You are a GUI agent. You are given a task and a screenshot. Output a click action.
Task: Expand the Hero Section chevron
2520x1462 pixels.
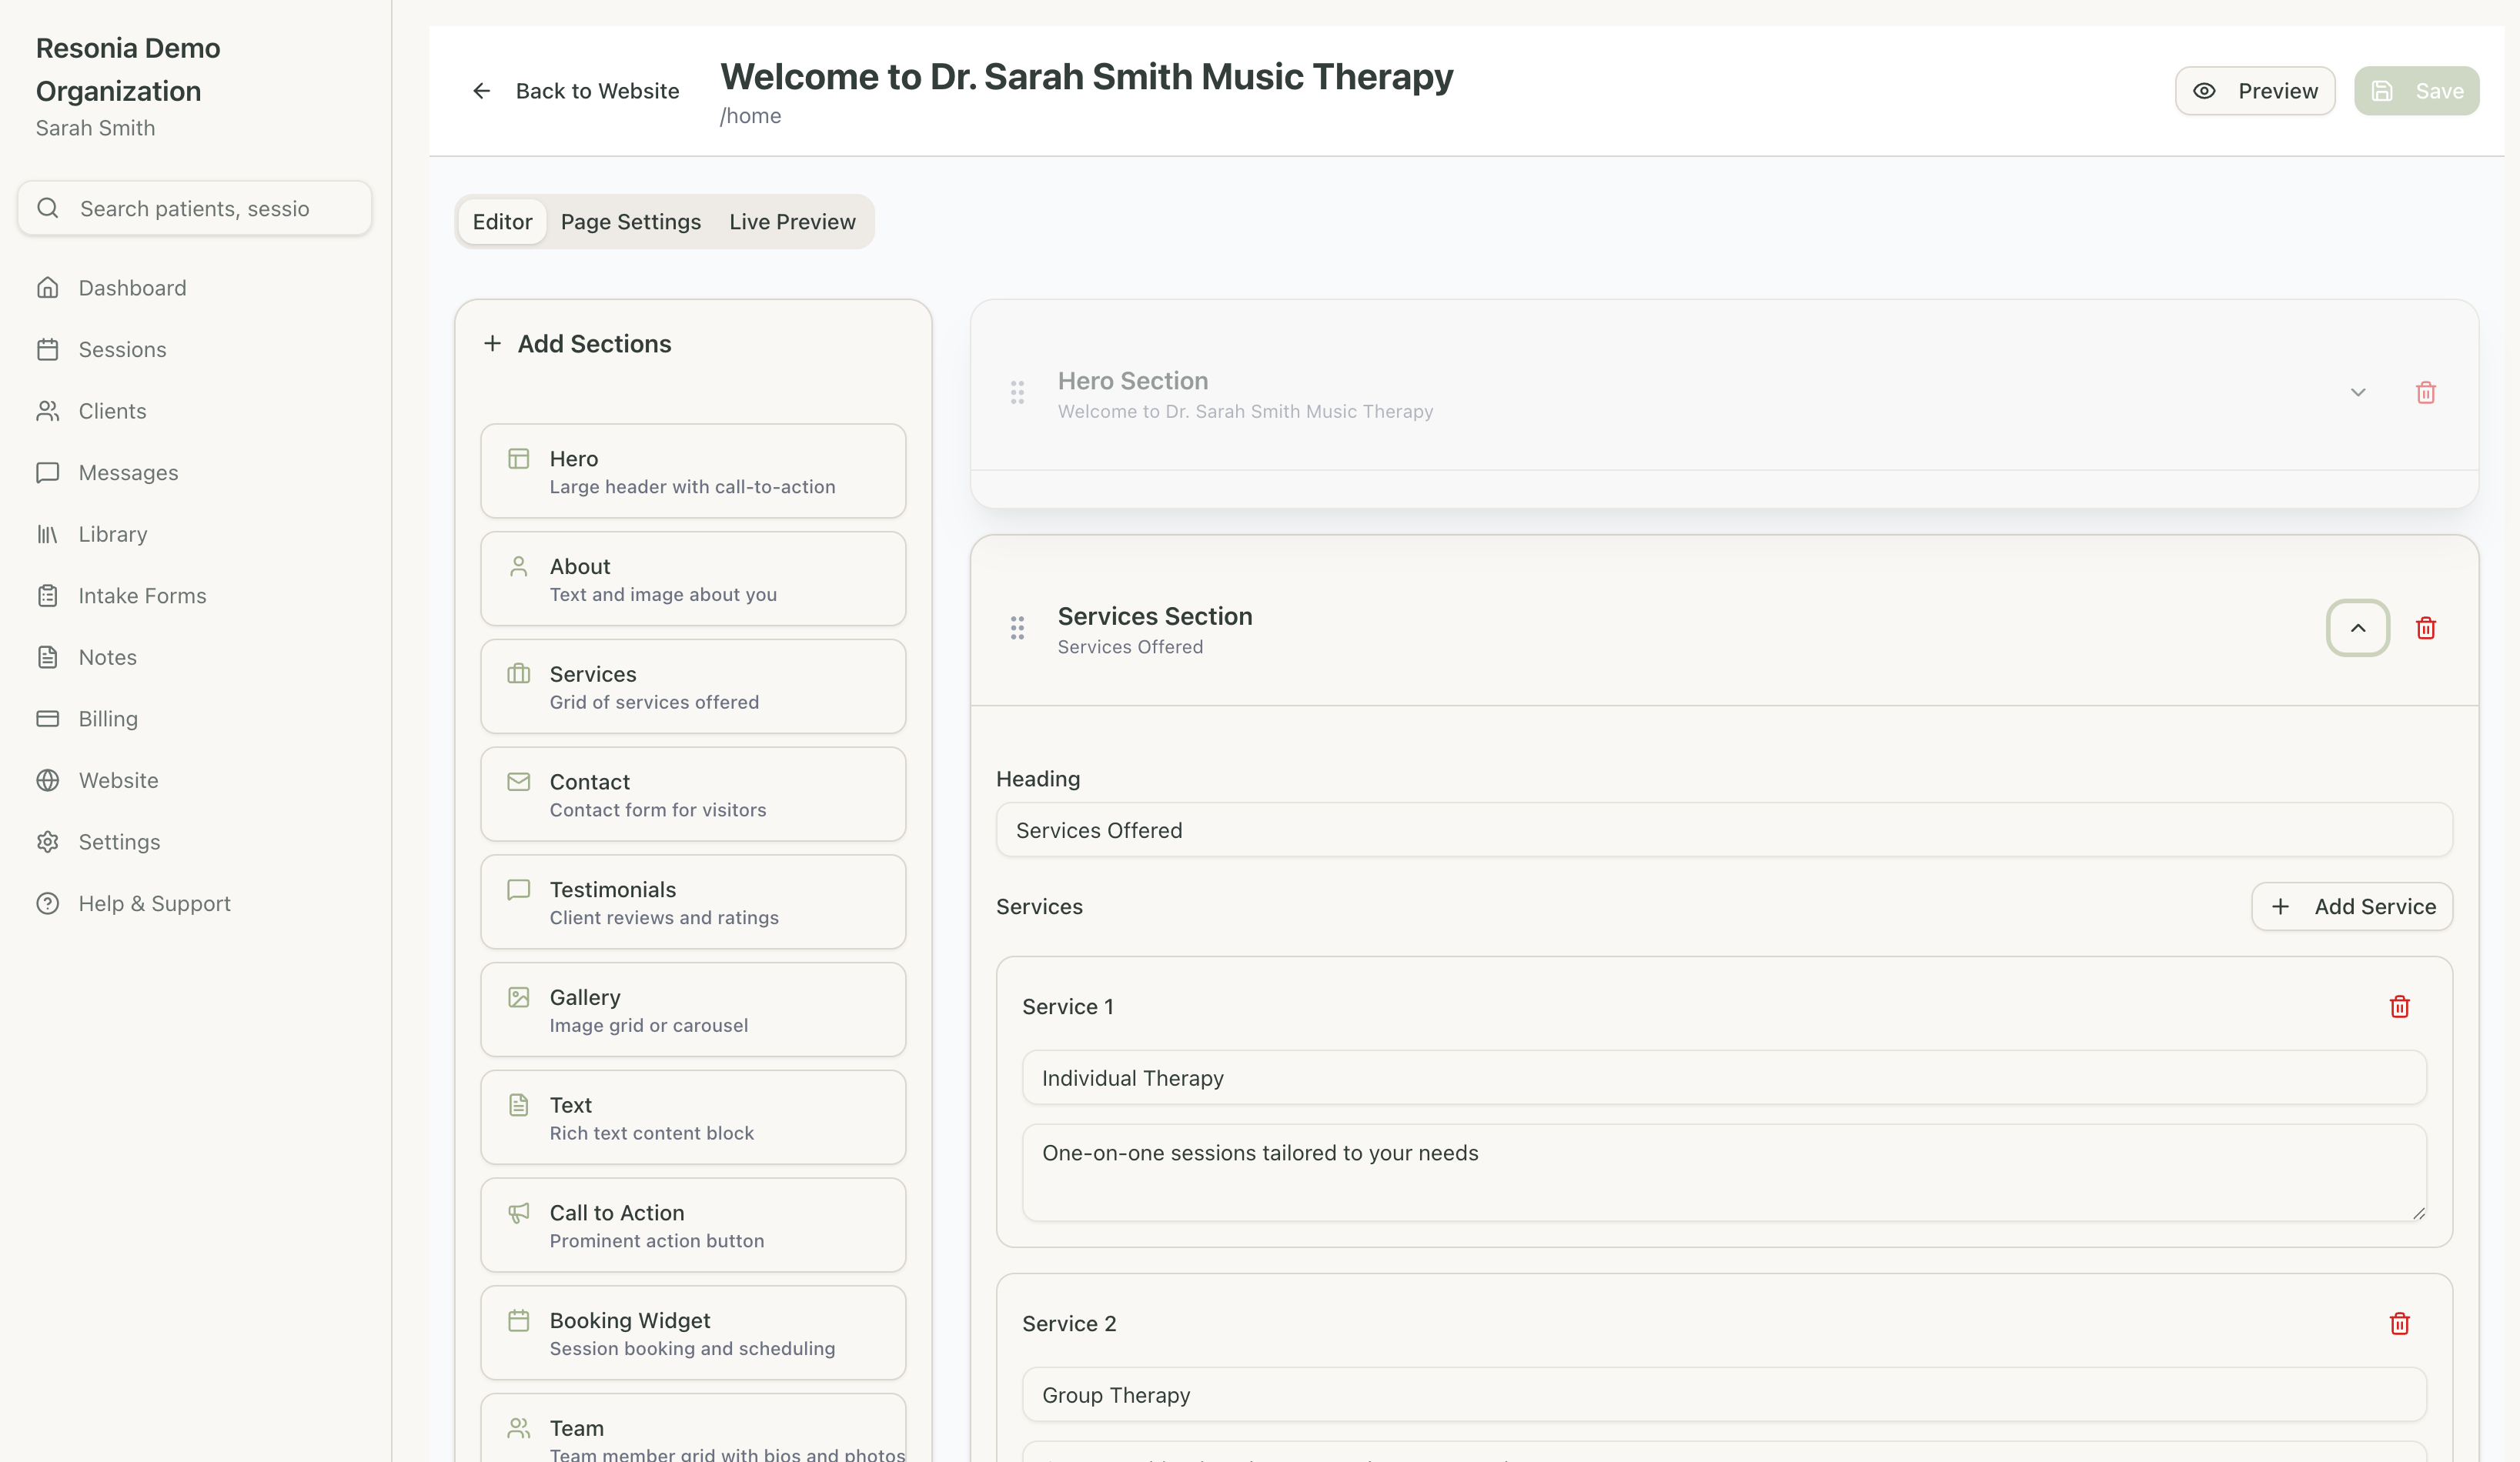tap(2358, 392)
